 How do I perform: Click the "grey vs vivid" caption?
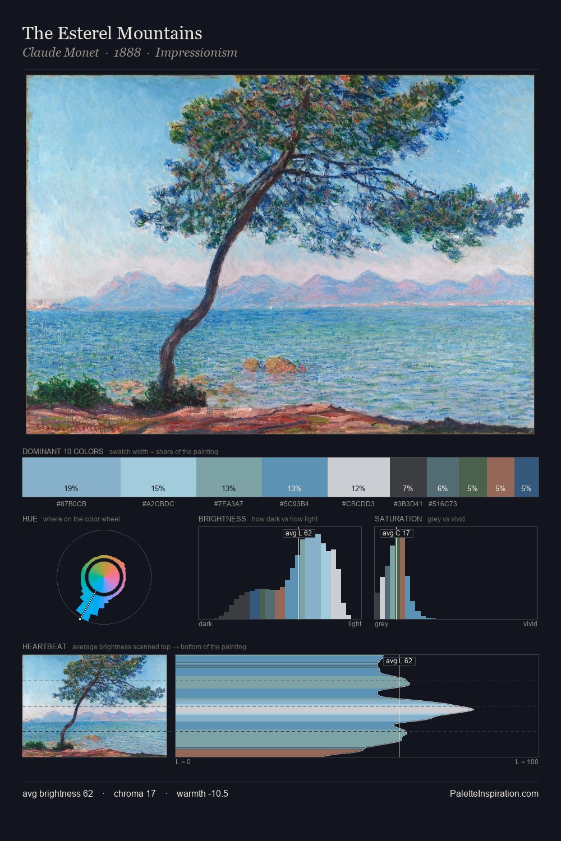point(446,519)
